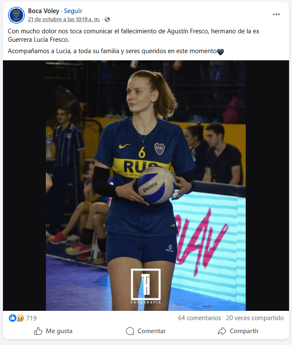Click the thumbs-up Me gusta icon

click(38, 331)
